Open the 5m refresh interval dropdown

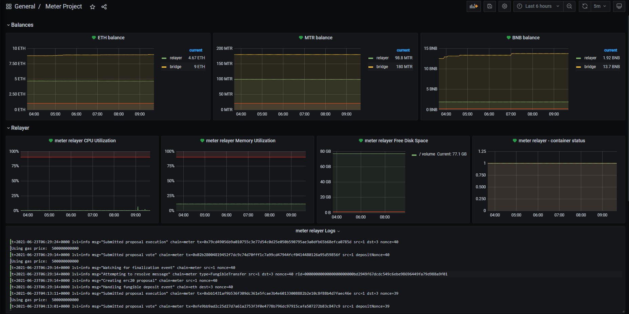pos(600,6)
